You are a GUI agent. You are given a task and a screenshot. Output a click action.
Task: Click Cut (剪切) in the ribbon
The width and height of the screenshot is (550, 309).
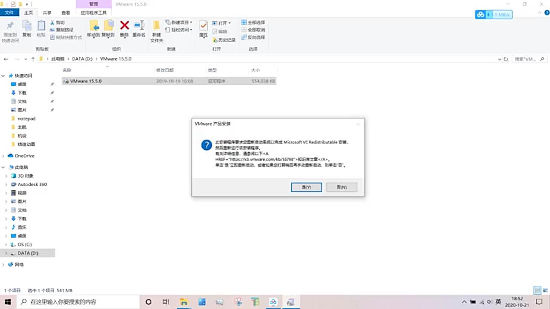click(58, 22)
